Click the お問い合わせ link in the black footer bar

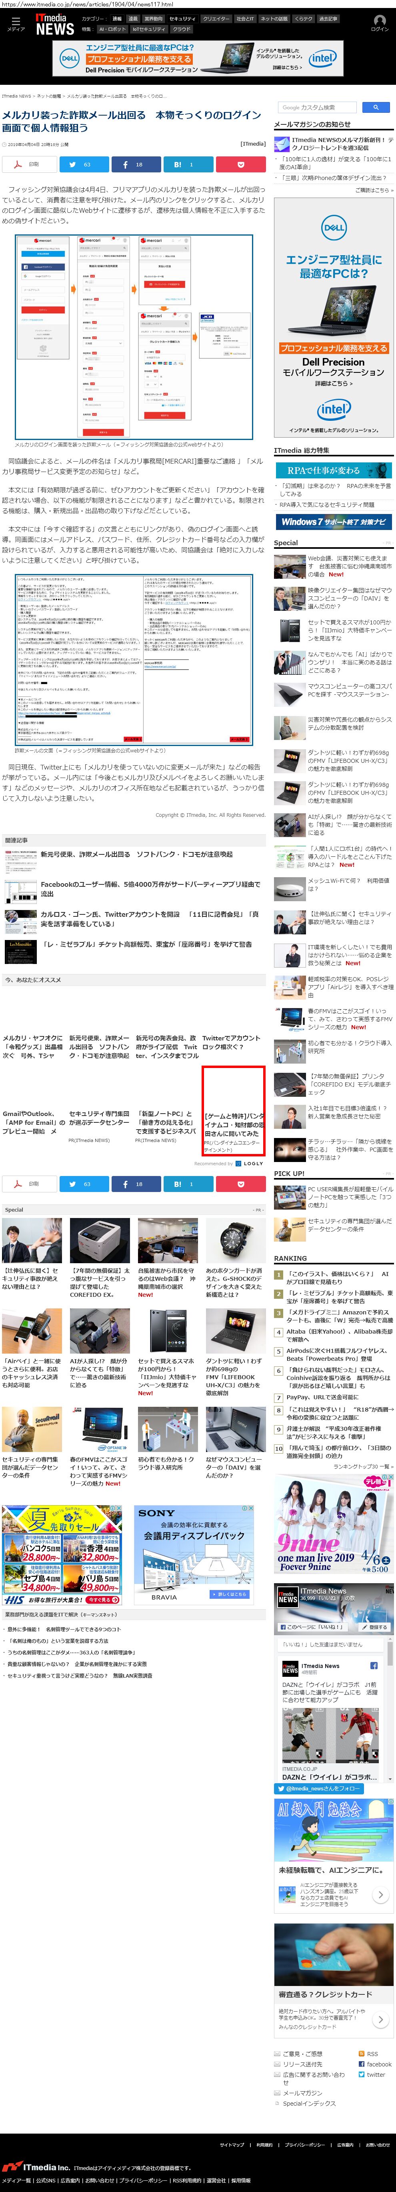pos(378,2144)
